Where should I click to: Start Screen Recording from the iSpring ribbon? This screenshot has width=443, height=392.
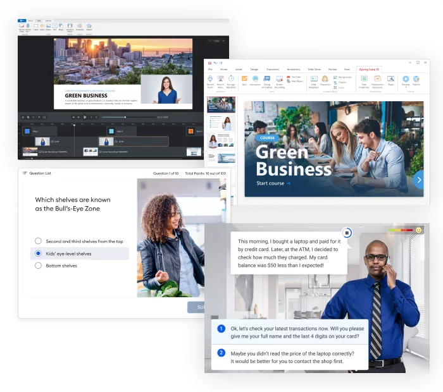(280, 82)
